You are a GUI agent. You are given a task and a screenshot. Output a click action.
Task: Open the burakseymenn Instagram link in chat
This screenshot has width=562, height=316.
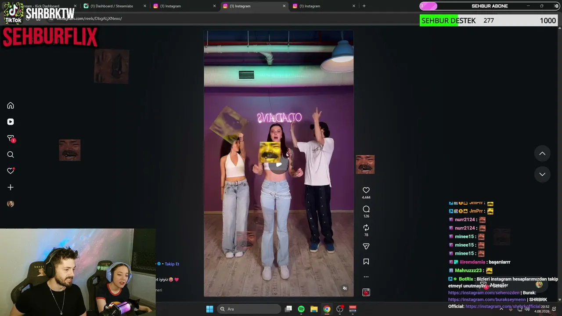click(x=487, y=300)
